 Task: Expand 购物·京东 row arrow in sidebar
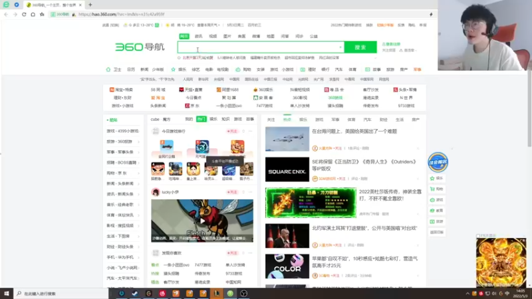[138, 173]
